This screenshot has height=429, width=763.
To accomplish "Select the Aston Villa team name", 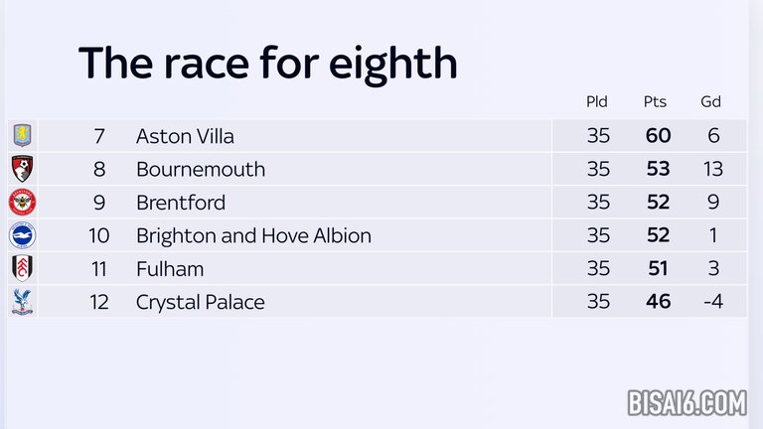I will click(x=185, y=136).
